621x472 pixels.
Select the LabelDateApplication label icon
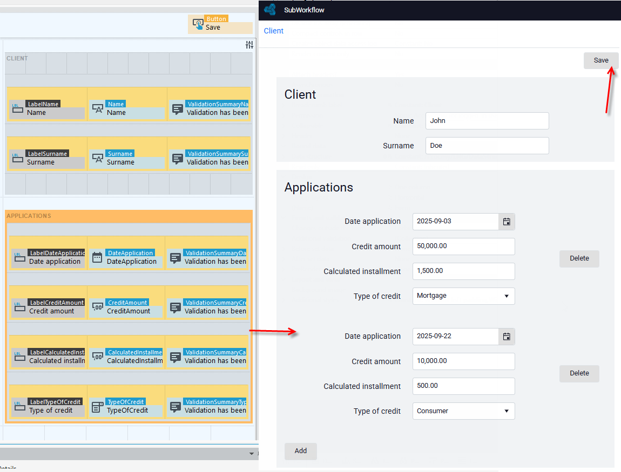point(20,257)
